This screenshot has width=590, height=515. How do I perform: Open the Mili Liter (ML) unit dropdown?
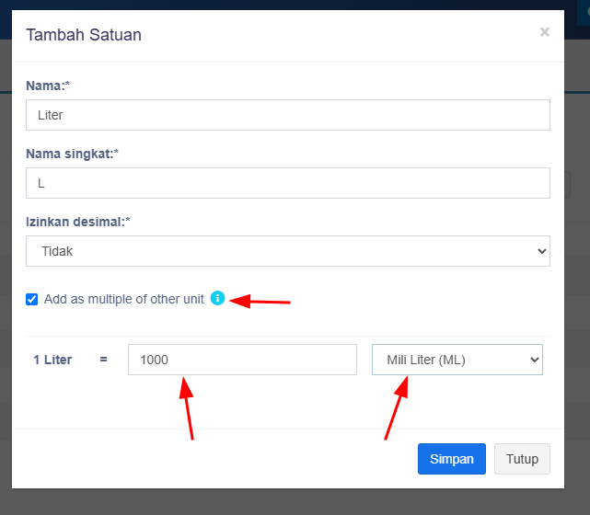[x=457, y=360]
